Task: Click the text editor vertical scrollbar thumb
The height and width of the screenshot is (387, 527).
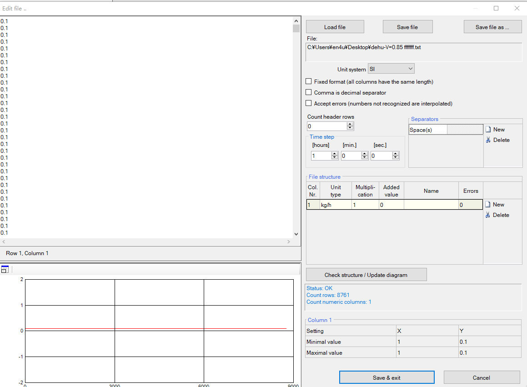Action: point(296,29)
